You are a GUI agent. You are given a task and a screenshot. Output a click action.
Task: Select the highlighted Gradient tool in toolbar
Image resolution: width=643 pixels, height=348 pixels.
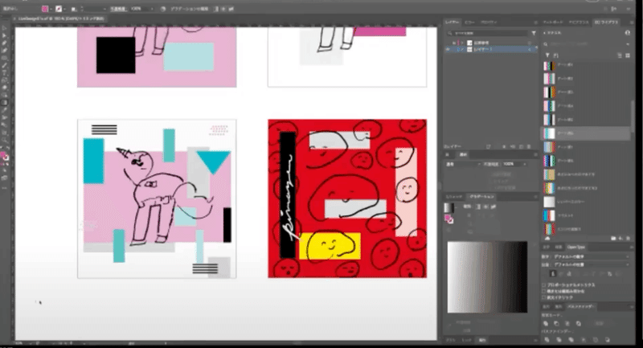point(4,103)
